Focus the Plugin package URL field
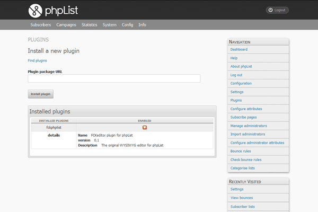 (x=114, y=78)
